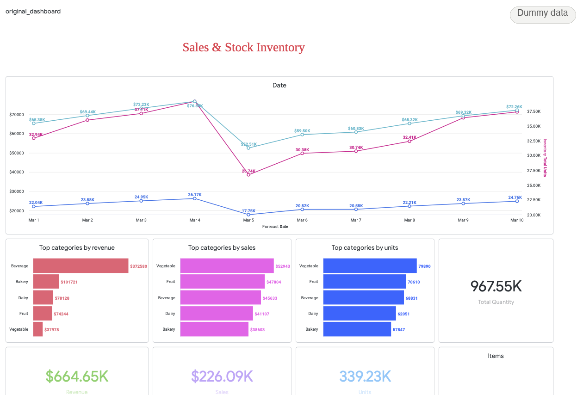The image size is (583, 395).
Task: Select the $69.32K data point
Action: click(x=463, y=116)
